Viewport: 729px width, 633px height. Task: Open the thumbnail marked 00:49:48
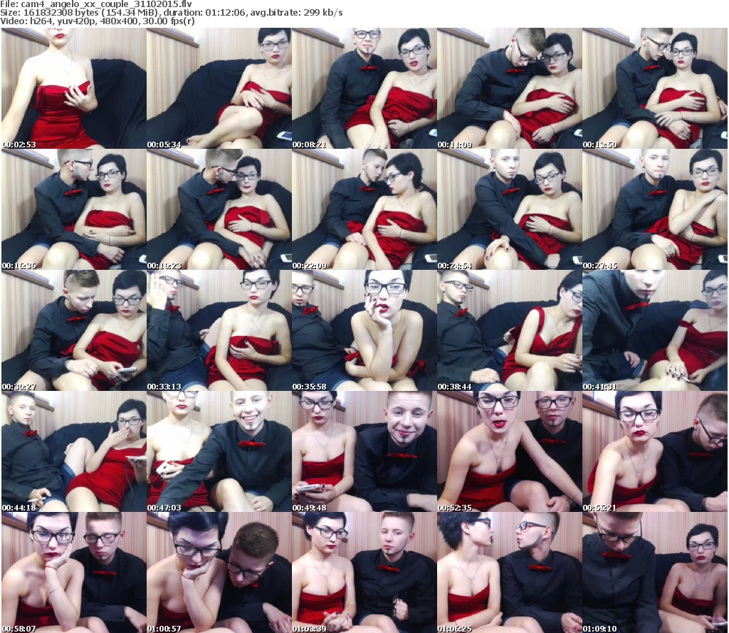(x=364, y=451)
